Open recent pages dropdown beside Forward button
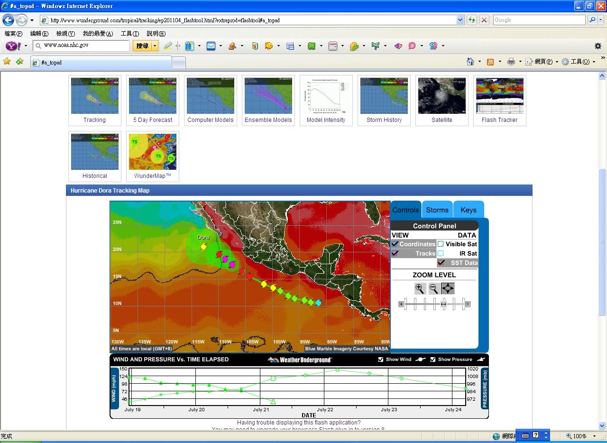 32,20
